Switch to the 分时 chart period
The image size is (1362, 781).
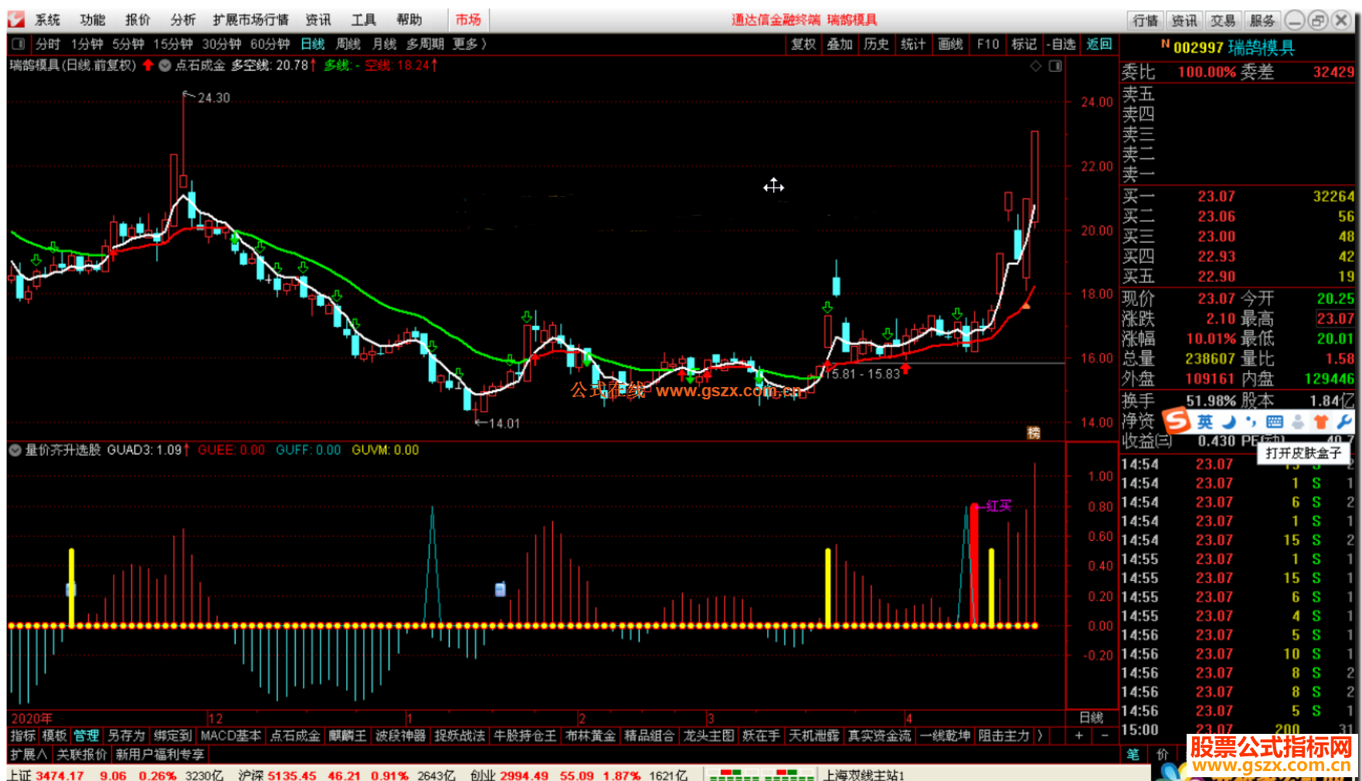pyautogui.click(x=48, y=44)
